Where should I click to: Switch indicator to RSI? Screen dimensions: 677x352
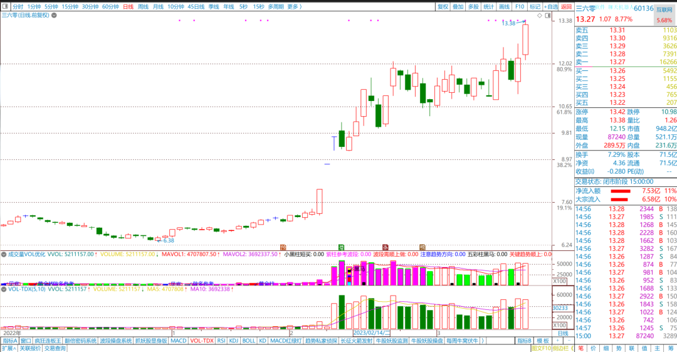click(221, 341)
